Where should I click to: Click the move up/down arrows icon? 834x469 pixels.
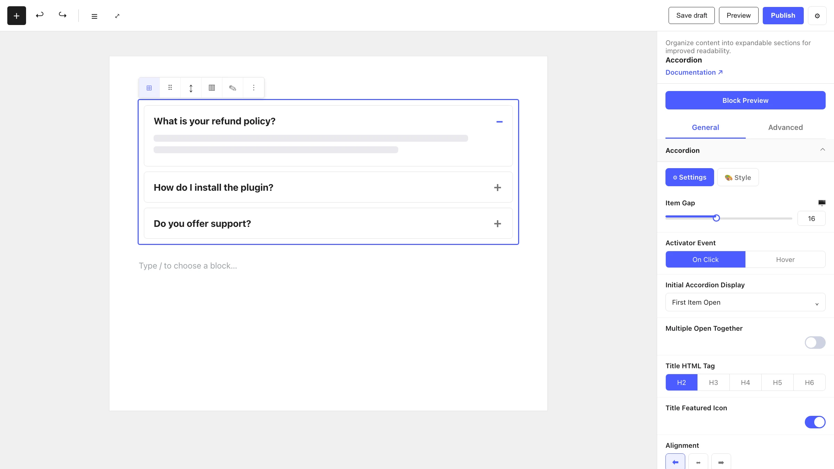tap(191, 88)
